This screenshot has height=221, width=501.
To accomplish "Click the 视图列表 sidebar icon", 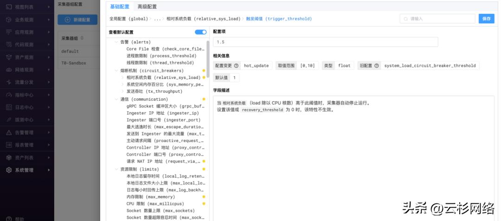I will click(x=9, y=7).
